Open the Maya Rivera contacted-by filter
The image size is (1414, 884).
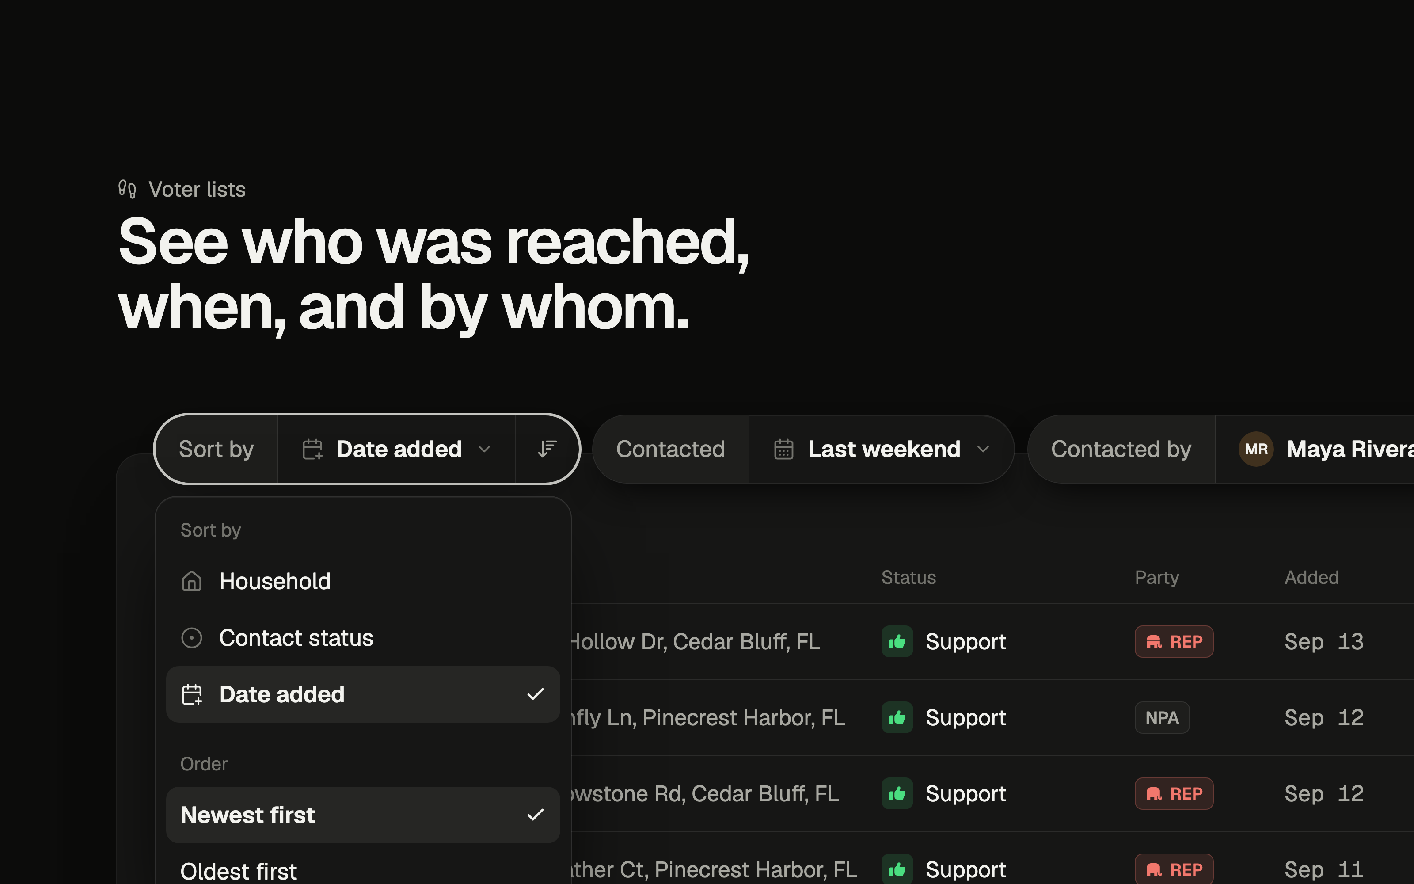click(1315, 449)
